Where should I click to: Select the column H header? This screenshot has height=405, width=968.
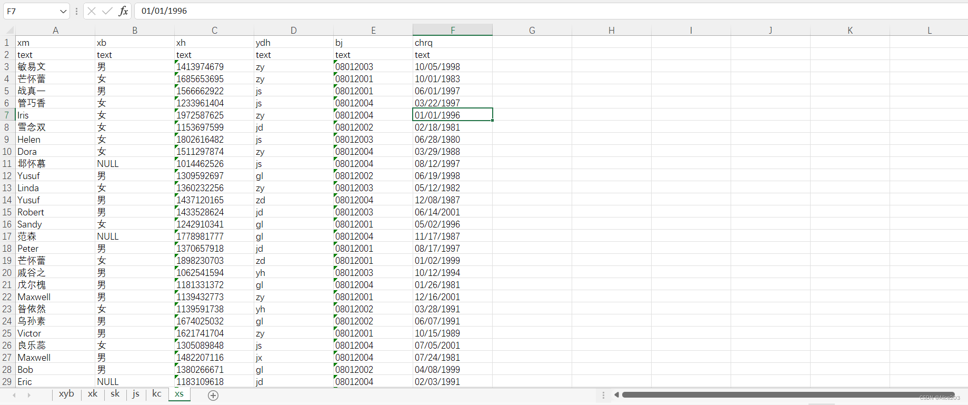612,31
